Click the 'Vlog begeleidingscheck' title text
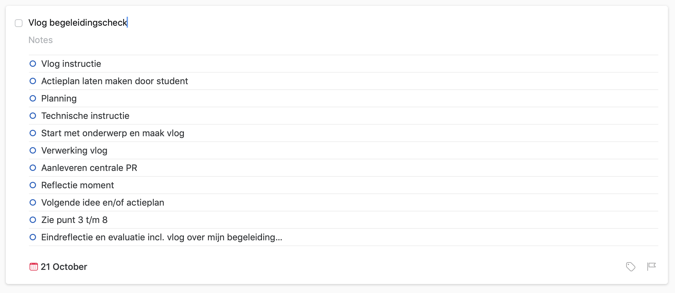Viewport: 675px width, 293px height. [77, 23]
